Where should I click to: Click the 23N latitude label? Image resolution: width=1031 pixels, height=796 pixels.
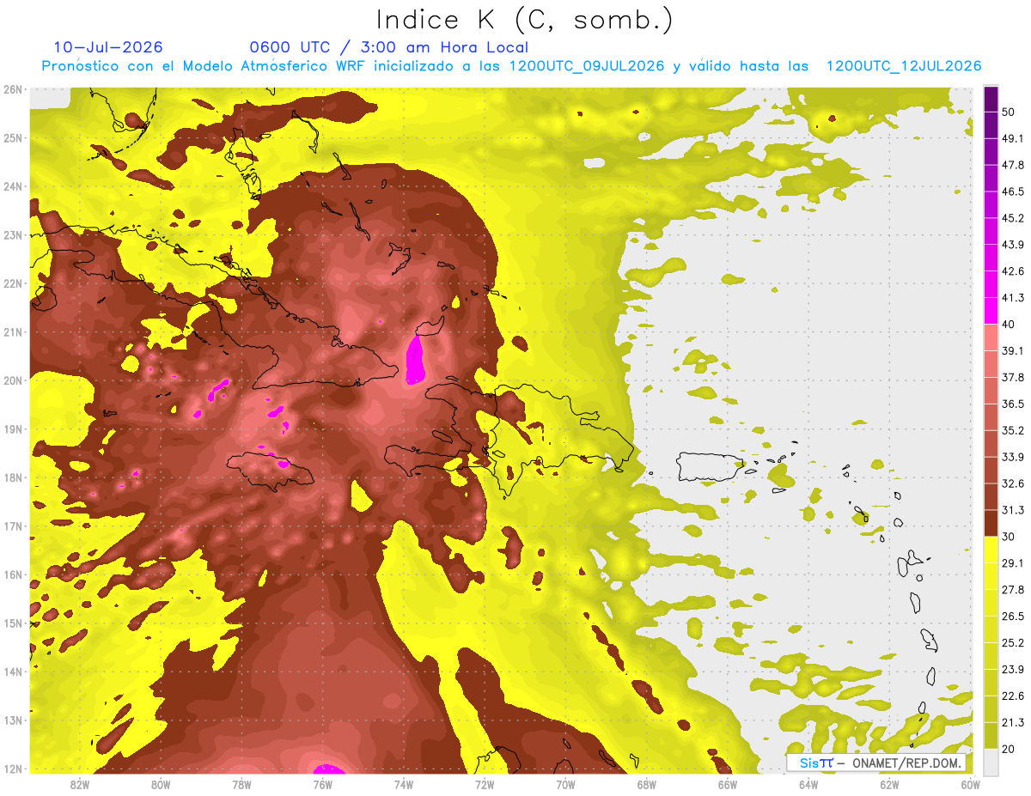pos(12,234)
